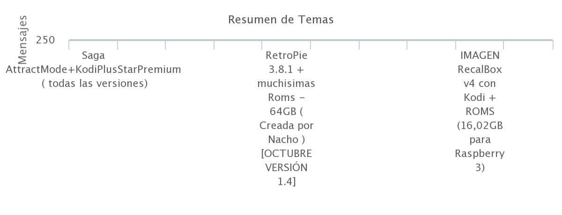Click the word 'Saga' in first label
This screenshot has width=562, height=215.
pyautogui.click(x=93, y=56)
